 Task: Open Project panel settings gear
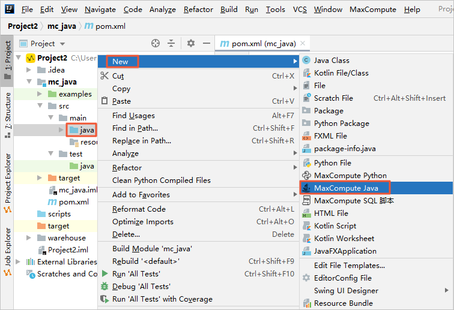pyautogui.click(x=191, y=43)
